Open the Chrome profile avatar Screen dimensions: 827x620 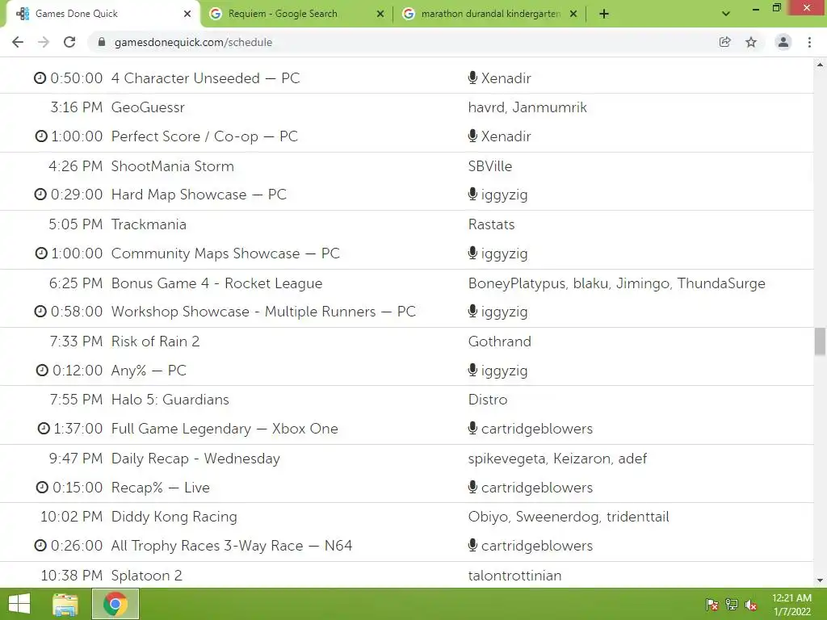tap(783, 42)
